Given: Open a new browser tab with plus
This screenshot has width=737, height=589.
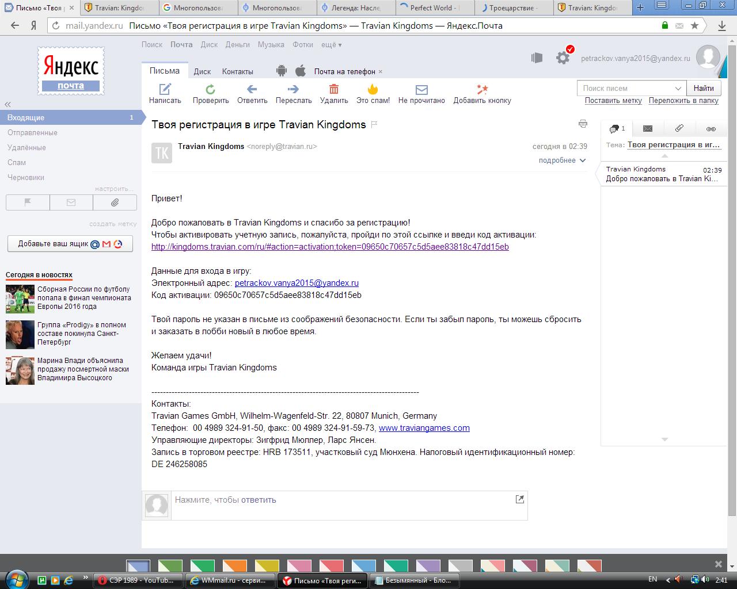Looking at the screenshot, I should coord(640,7).
